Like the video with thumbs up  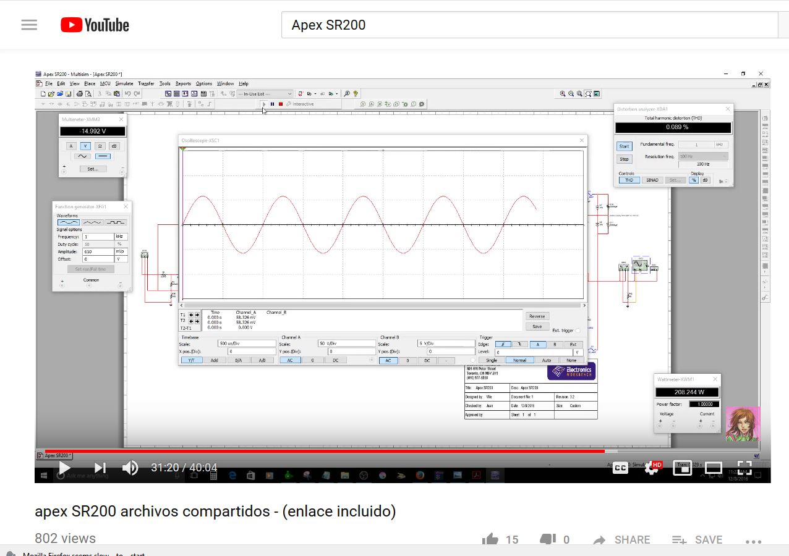pyautogui.click(x=490, y=540)
